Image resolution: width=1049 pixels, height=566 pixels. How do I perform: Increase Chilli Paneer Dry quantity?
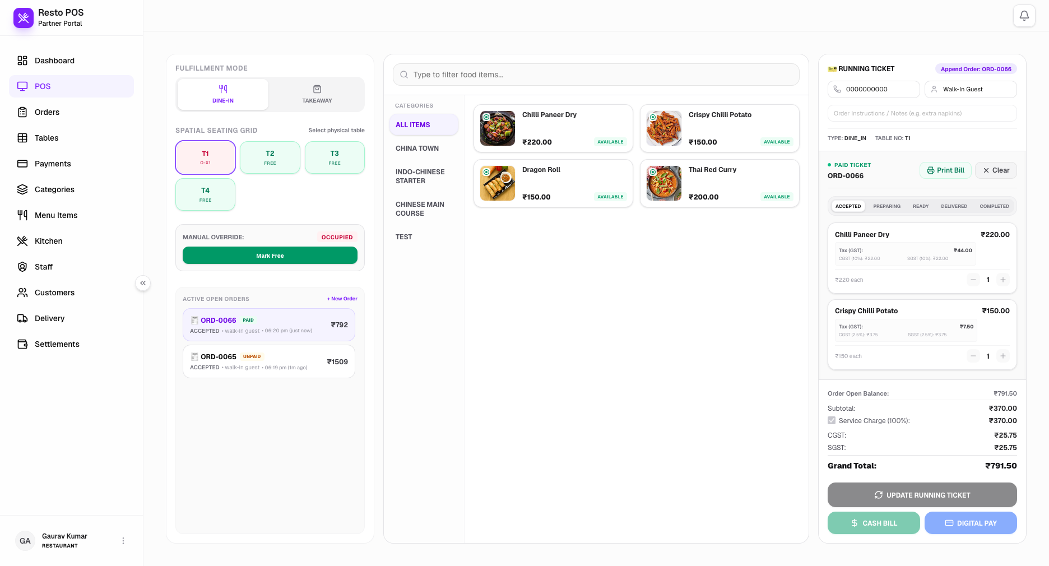coord(1003,280)
